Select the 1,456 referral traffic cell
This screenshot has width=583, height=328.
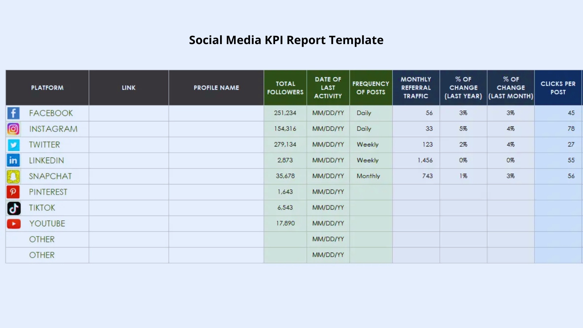pyautogui.click(x=416, y=160)
